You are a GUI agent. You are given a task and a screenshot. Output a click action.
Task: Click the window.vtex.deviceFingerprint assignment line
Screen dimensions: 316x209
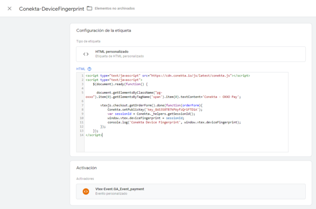[146, 118]
